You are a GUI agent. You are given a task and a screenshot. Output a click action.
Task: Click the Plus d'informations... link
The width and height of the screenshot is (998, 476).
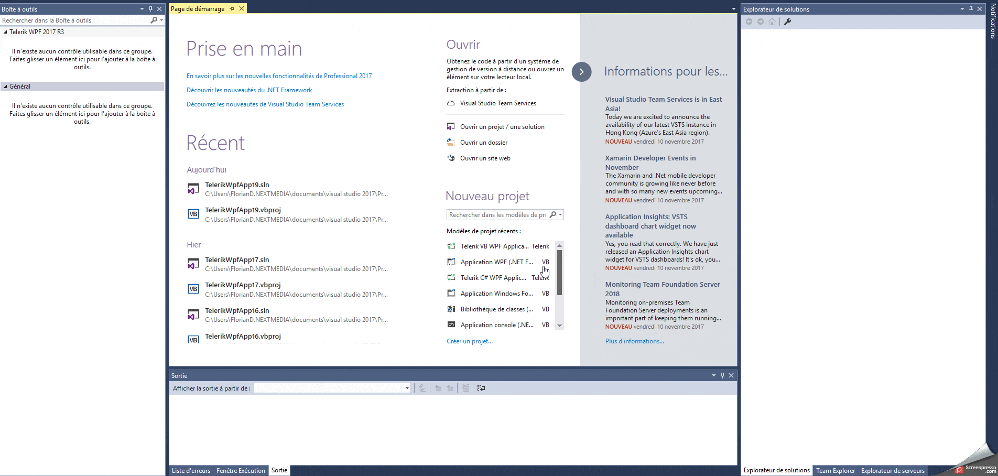pyautogui.click(x=635, y=341)
